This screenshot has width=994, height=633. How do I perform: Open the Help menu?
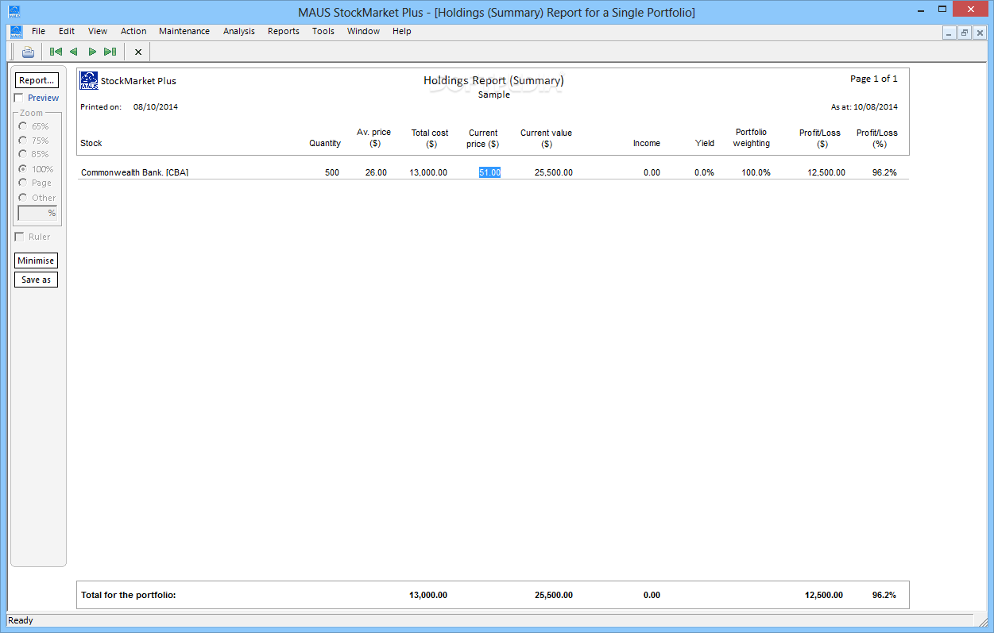pos(402,32)
